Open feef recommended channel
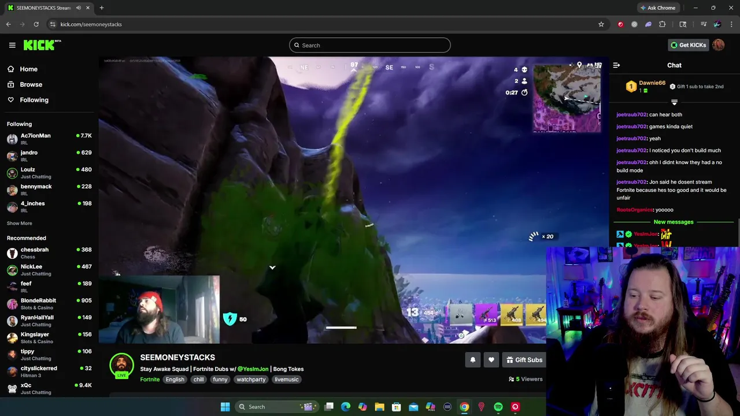The height and width of the screenshot is (416, 740). pyautogui.click(x=49, y=287)
